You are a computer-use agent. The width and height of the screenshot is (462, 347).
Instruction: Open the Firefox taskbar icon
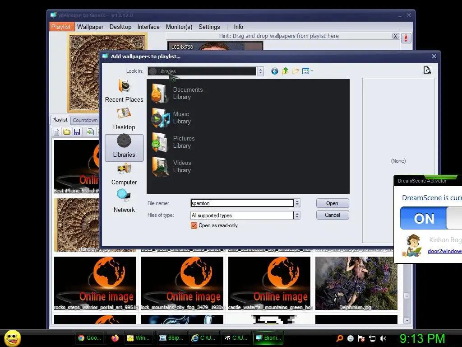(x=115, y=338)
